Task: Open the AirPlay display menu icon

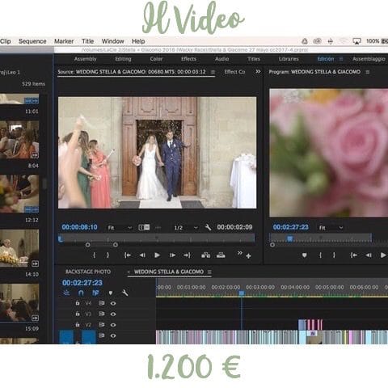Action: point(356,41)
